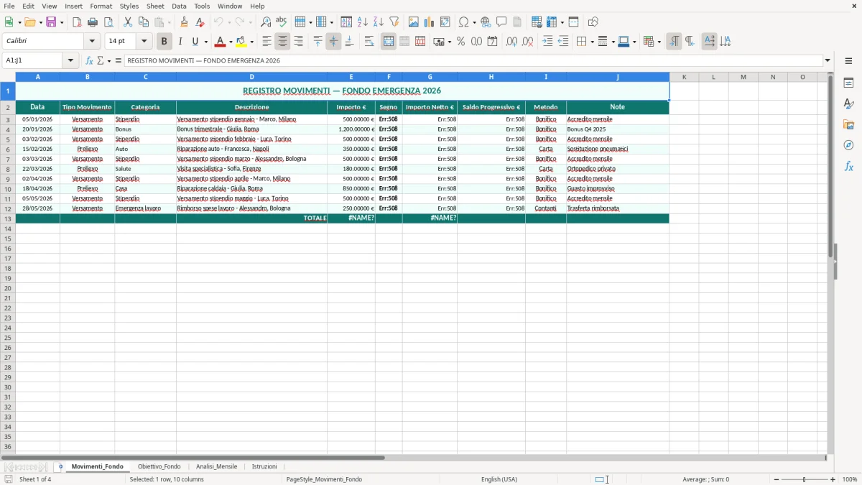
Task: Toggle the AutoFilter funnel icon
Action: pyautogui.click(x=394, y=22)
